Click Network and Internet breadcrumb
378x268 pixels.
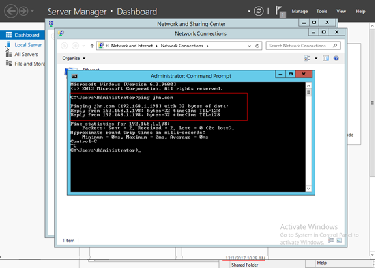point(132,46)
